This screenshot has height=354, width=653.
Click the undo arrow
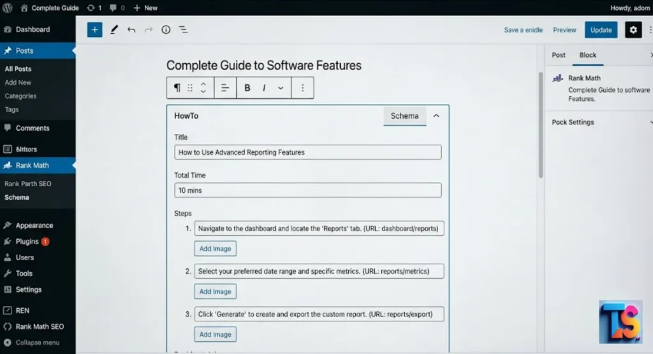[x=131, y=29]
